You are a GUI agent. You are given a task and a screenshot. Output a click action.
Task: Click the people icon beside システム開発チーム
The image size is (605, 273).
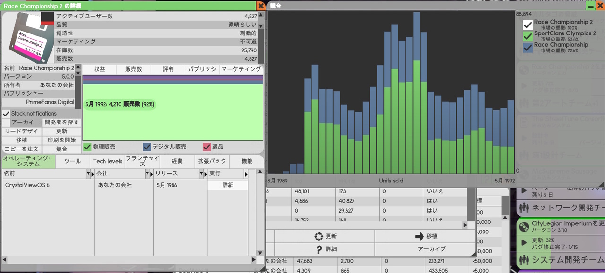(x=524, y=259)
